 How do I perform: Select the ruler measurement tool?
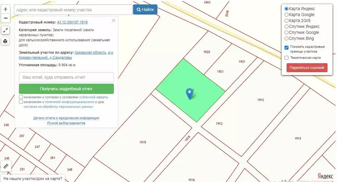[x=6, y=167]
